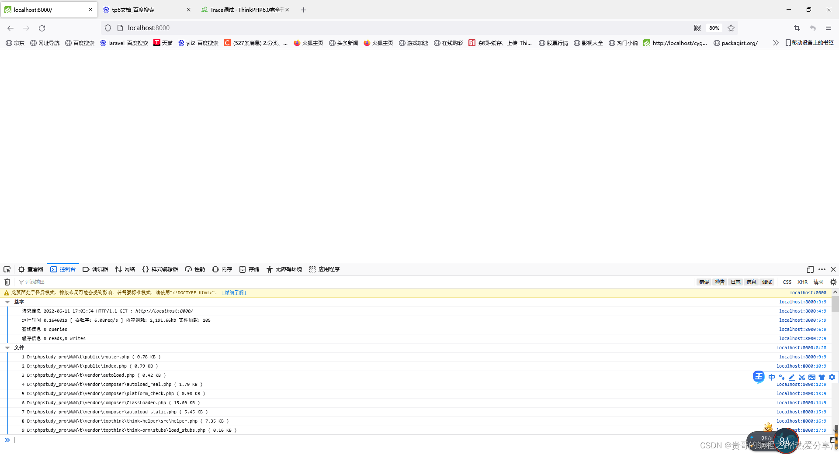Toggle the 日志 filter in console
The width and height of the screenshot is (839, 454).
(735, 282)
